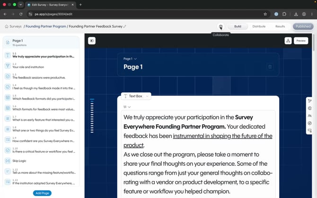
Task: Open the browser three-dot menu
Action: pos(312,14)
